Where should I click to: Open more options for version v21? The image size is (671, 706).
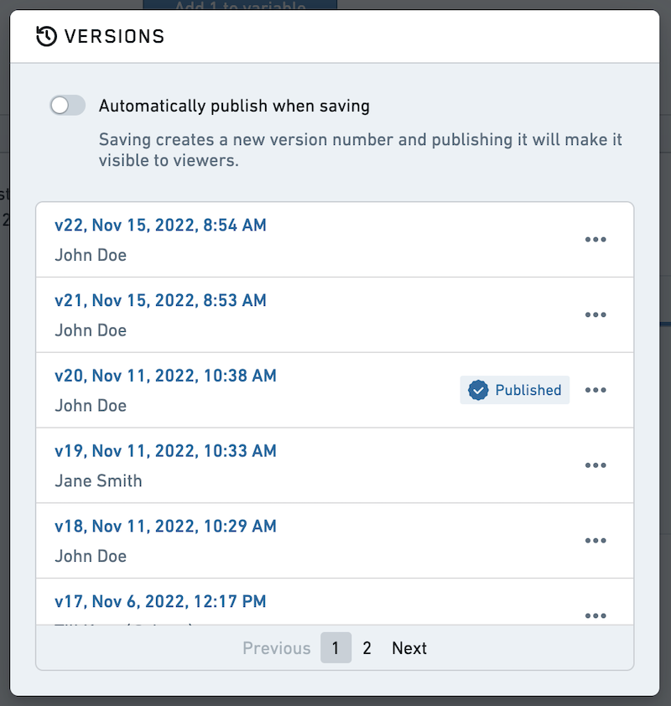pyautogui.click(x=596, y=314)
